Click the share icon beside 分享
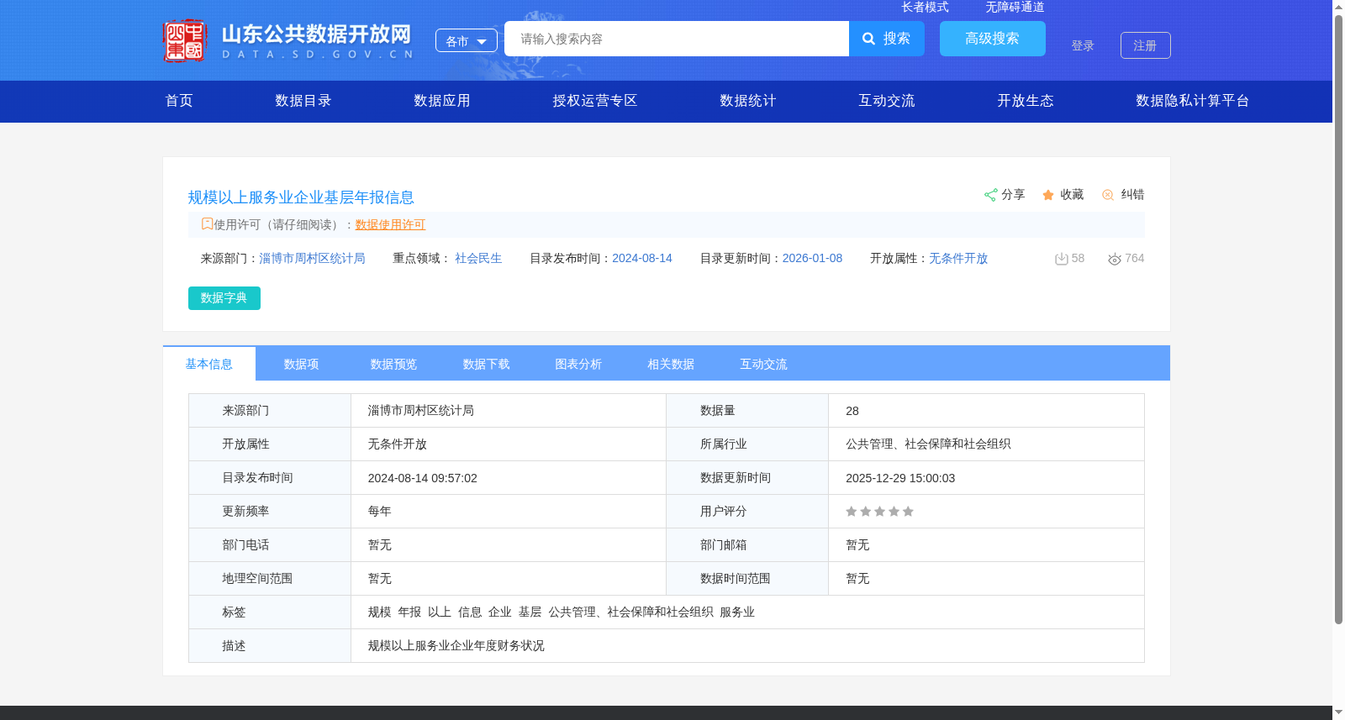The image size is (1345, 720). 991,195
